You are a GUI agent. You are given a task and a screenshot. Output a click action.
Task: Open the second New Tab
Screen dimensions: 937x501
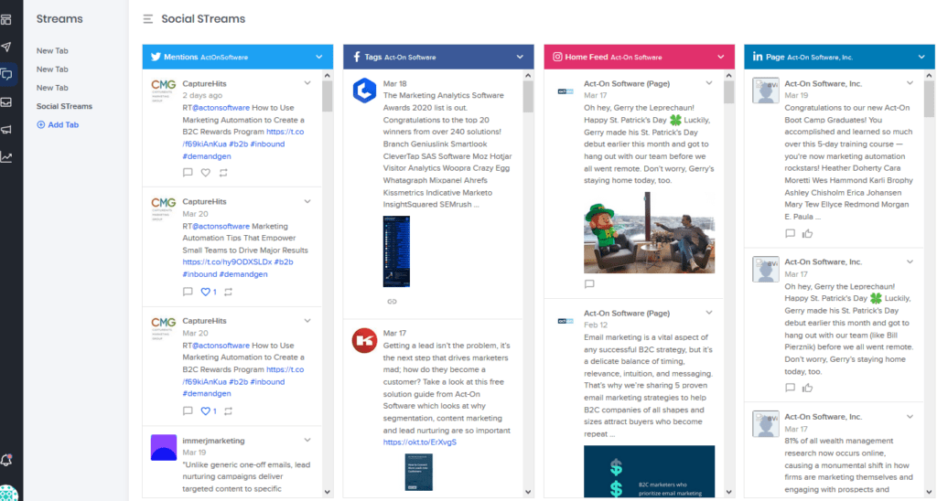tap(52, 69)
